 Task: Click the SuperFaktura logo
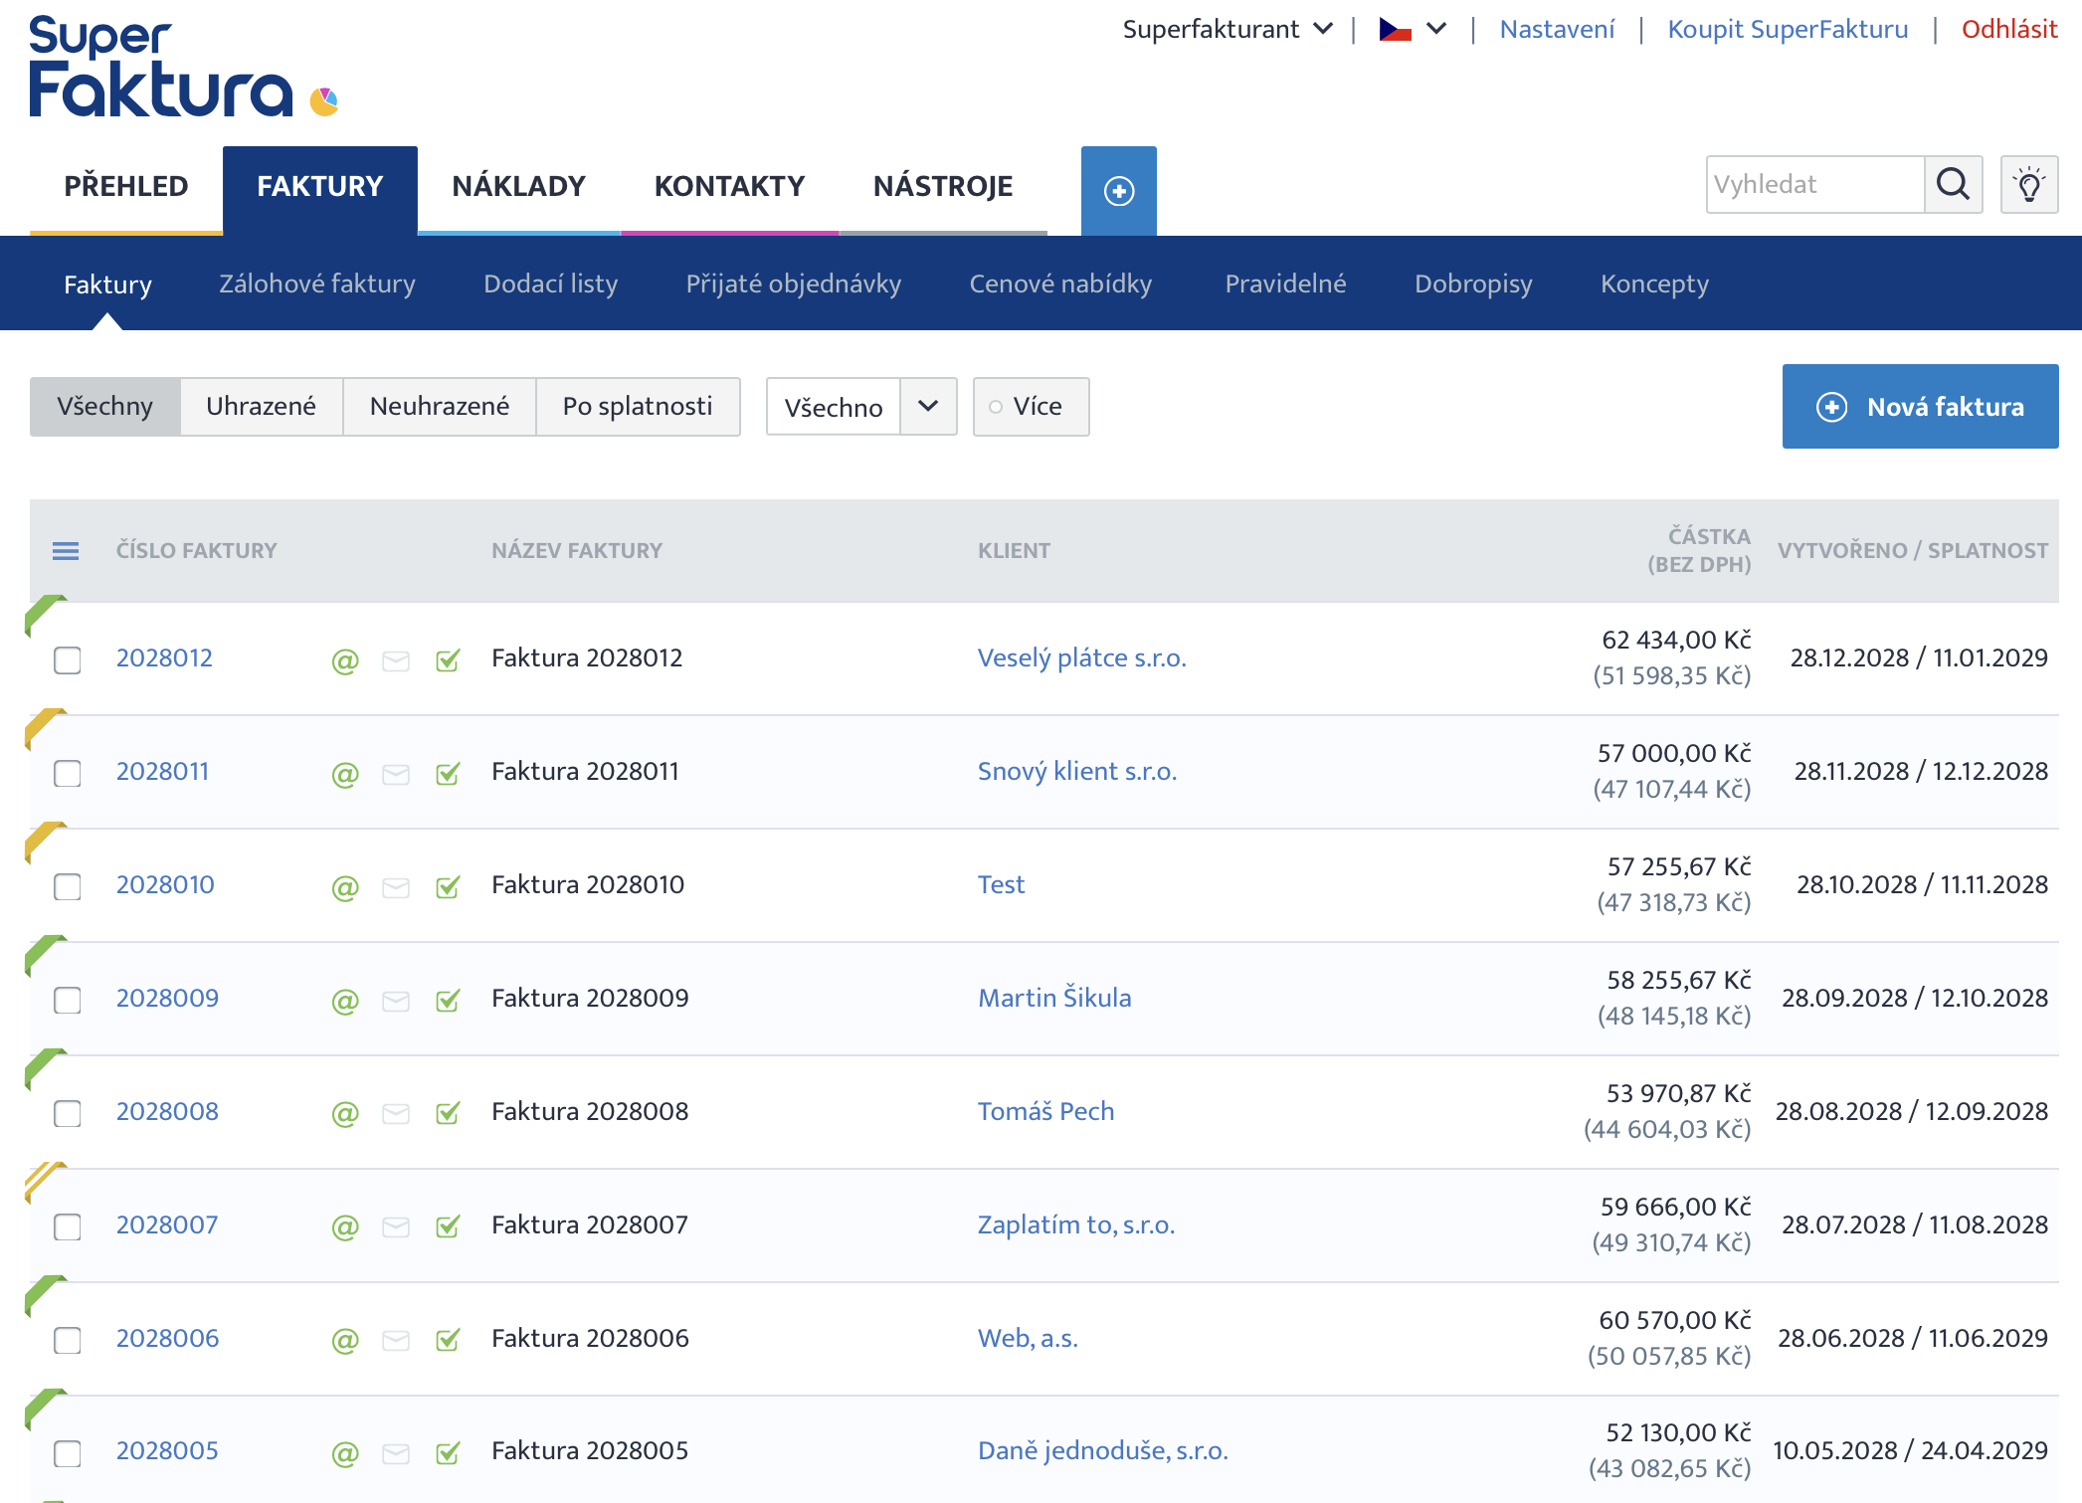[x=184, y=68]
